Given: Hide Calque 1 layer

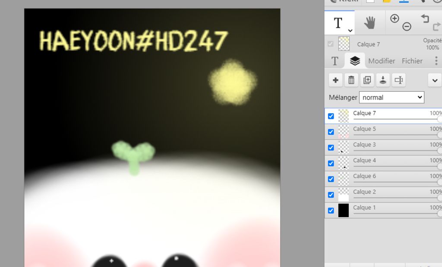Looking at the screenshot, I should (331, 211).
